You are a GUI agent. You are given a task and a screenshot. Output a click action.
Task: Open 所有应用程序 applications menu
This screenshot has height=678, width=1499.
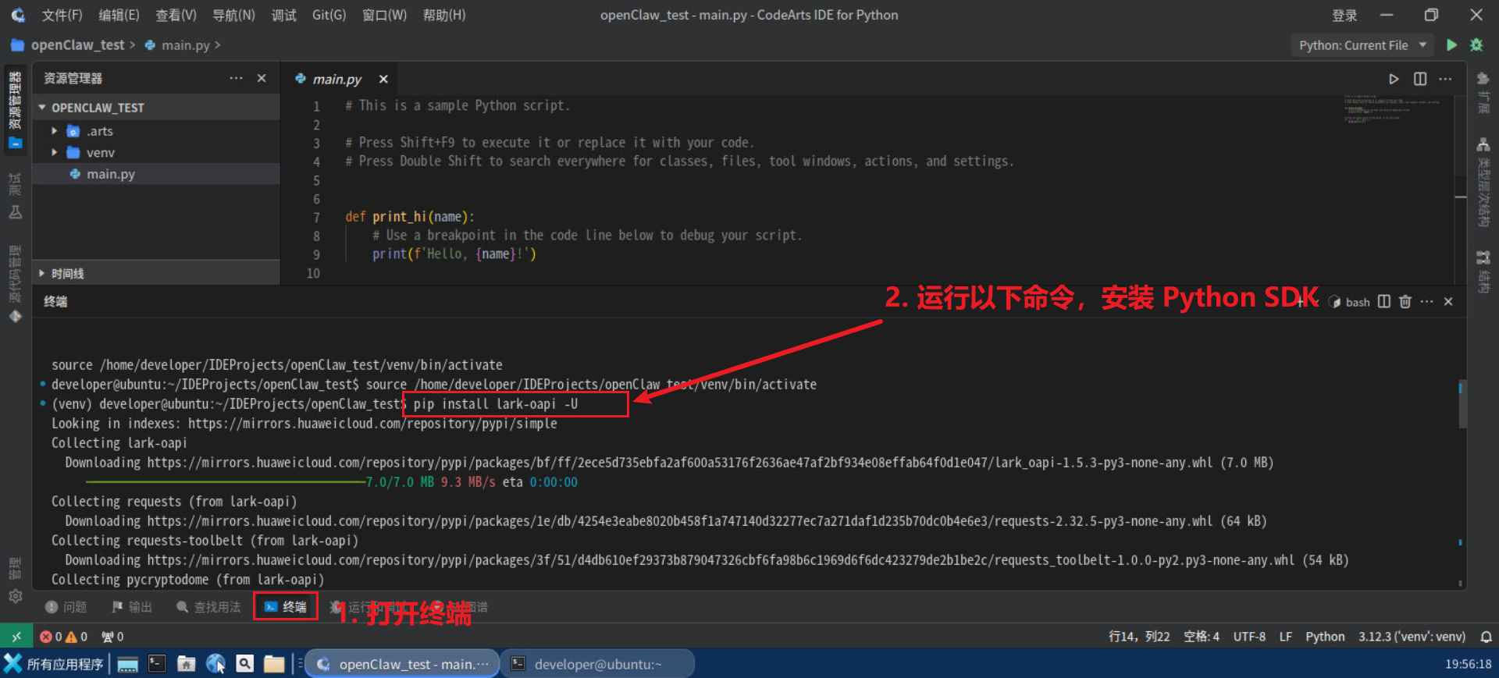tap(52, 664)
